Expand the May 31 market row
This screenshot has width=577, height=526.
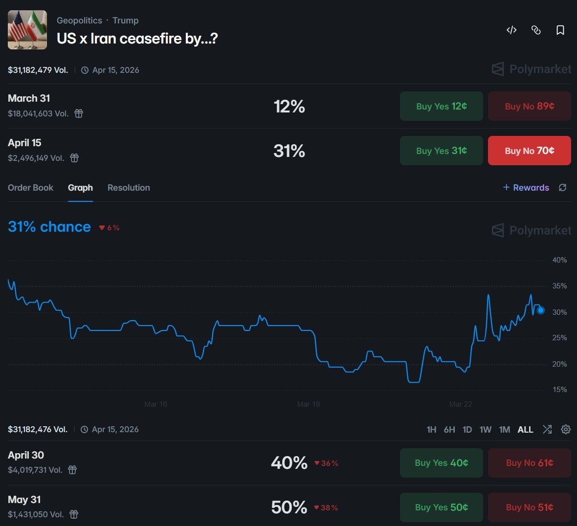(24, 500)
